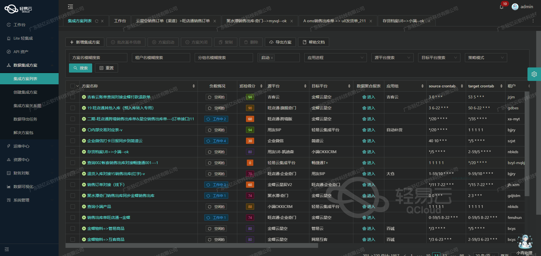Go to 创建集成方案 sidebar item
Image resolution: width=541 pixels, height=256 pixels.
(x=29, y=92)
